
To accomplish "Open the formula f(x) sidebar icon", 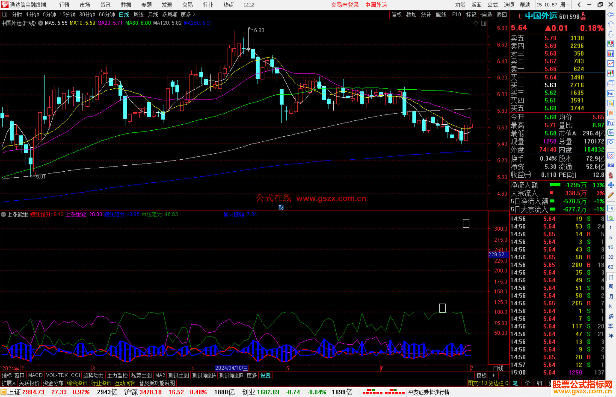I will (611, 133).
